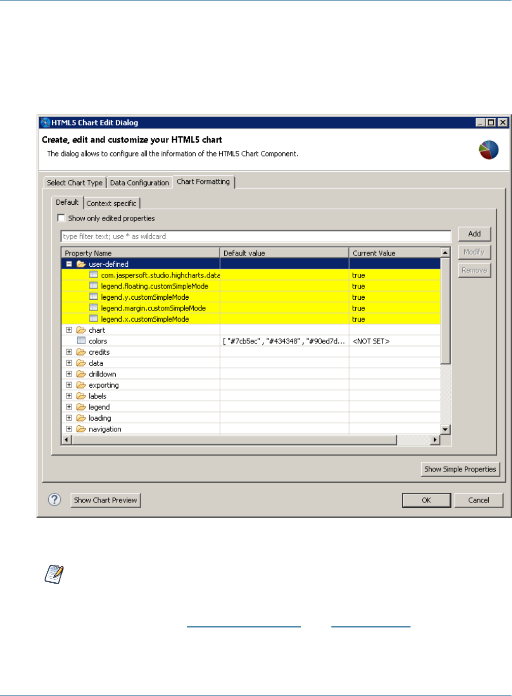512x696 pixels.
Task: Expand the drilldown tree node
Action: tap(69, 374)
